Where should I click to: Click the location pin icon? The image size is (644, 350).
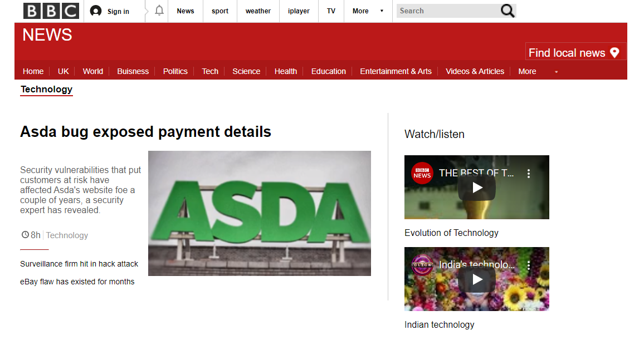click(614, 52)
